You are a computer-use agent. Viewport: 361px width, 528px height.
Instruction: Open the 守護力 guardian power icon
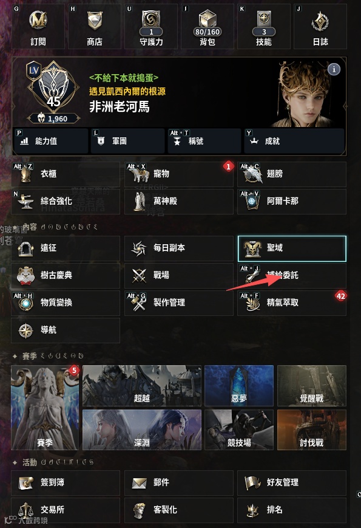(x=151, y=27)
